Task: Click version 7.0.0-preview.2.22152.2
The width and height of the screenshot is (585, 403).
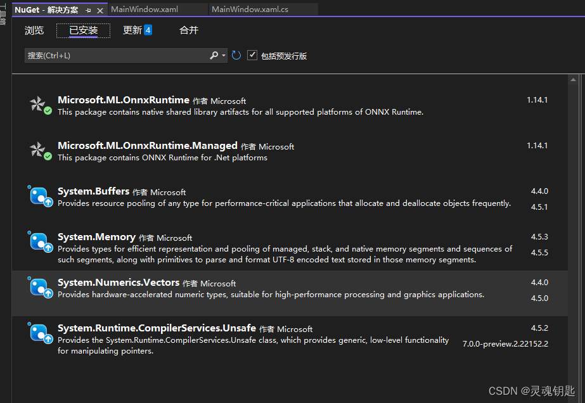Action: pos(505,343)
